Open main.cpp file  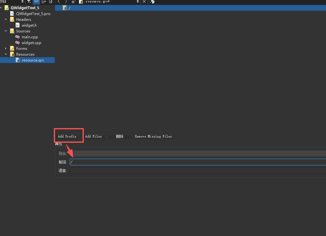(30, 37)
